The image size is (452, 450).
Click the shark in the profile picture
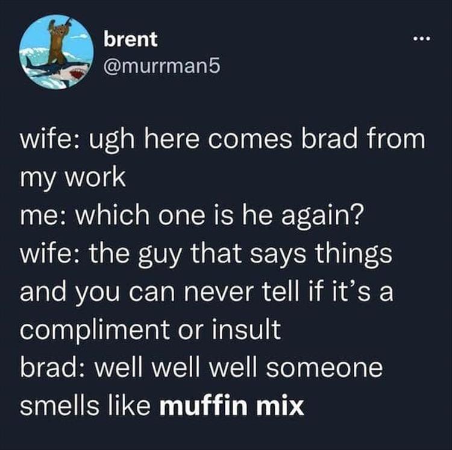[55, 70]
